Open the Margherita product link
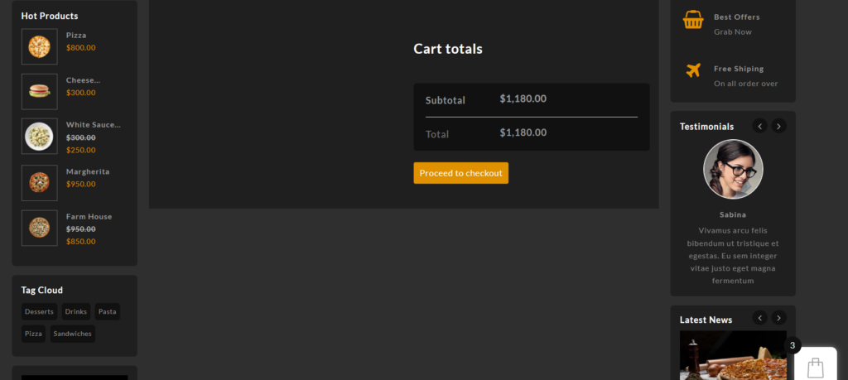Screen dimensions: 848x380 (88, 171)
